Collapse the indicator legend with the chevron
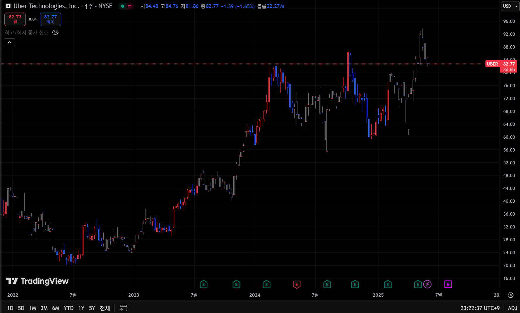This screenshot has height=313, width=520. tap(9, 42)
